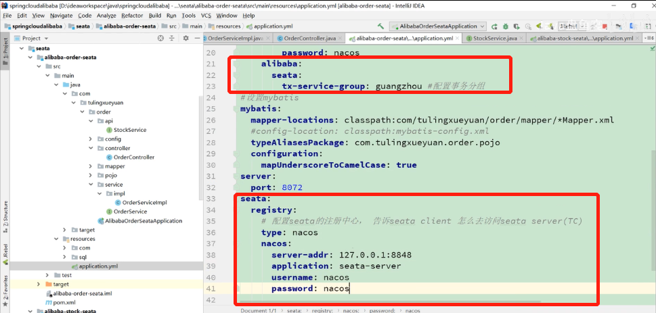The image size is (656, 313).
Task: Hide the Project panel with minus icon
Action: click(197, 38)
